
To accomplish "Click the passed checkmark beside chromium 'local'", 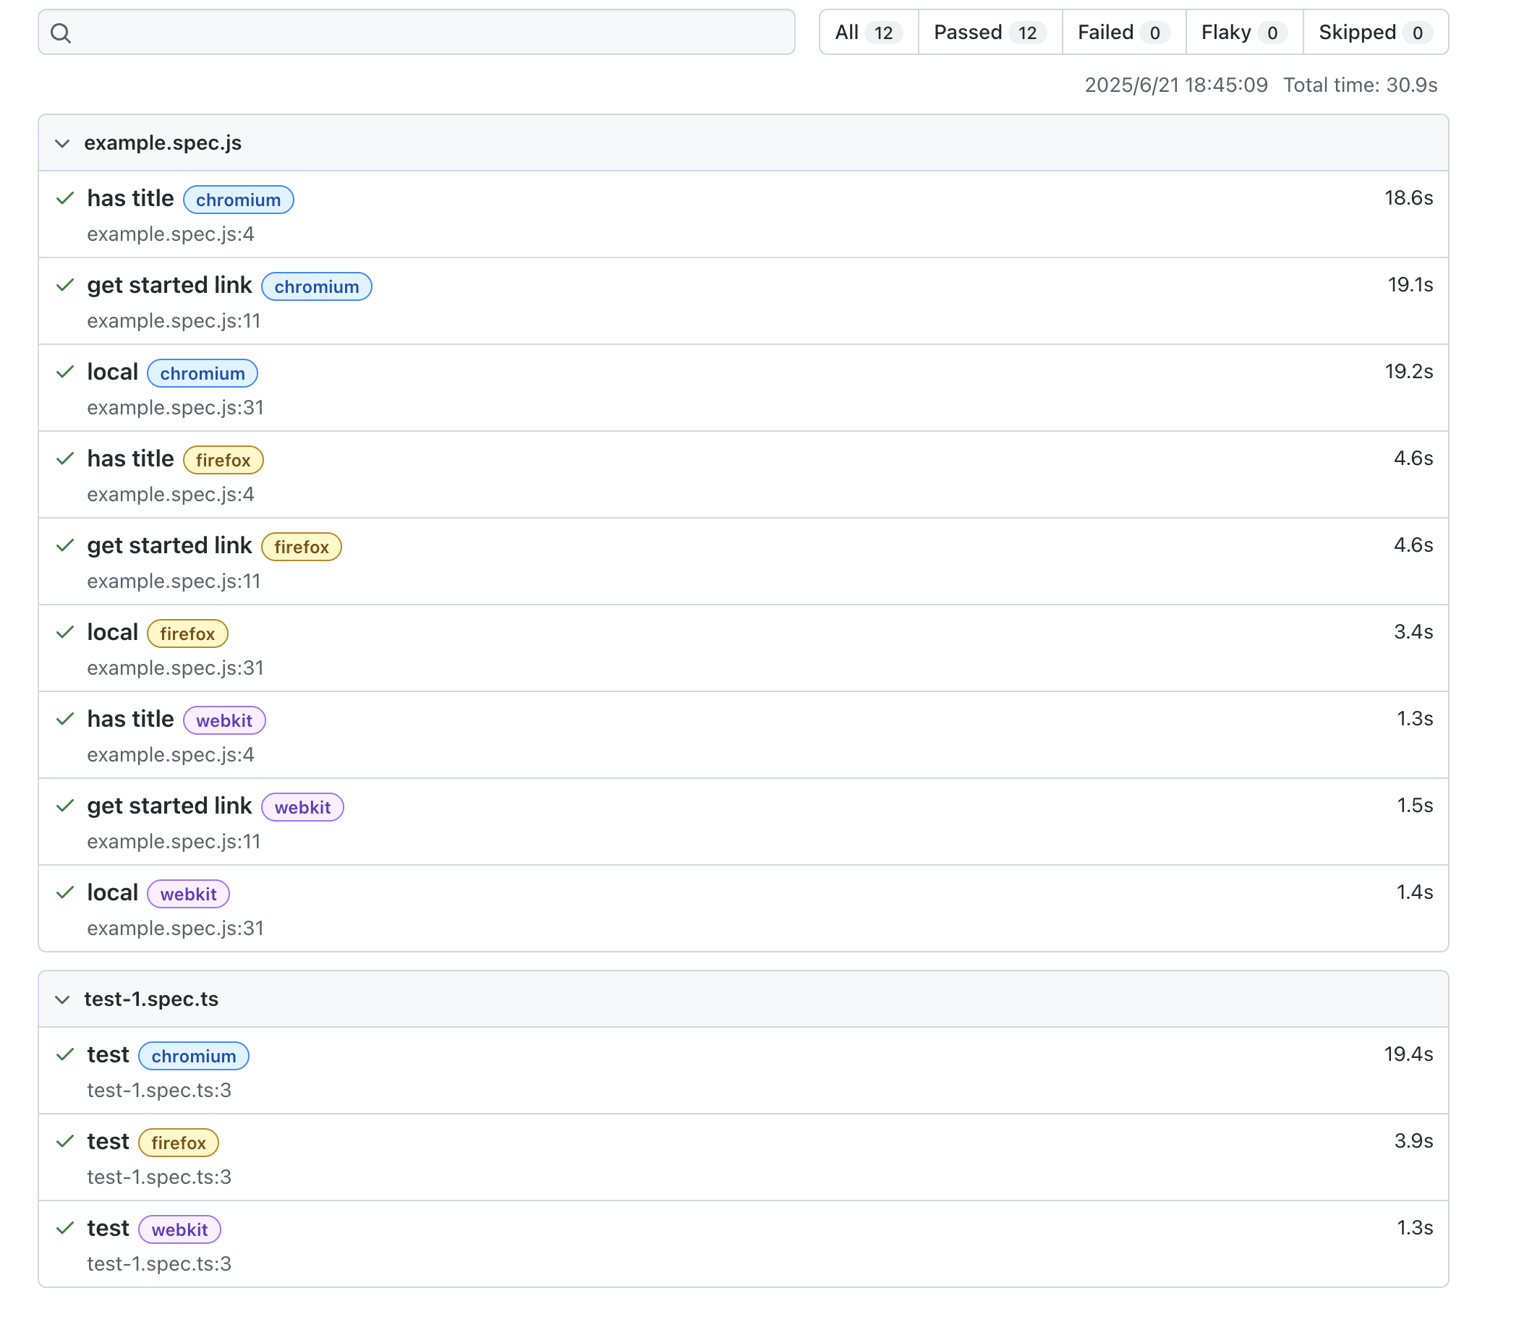I will pos(65,372).
